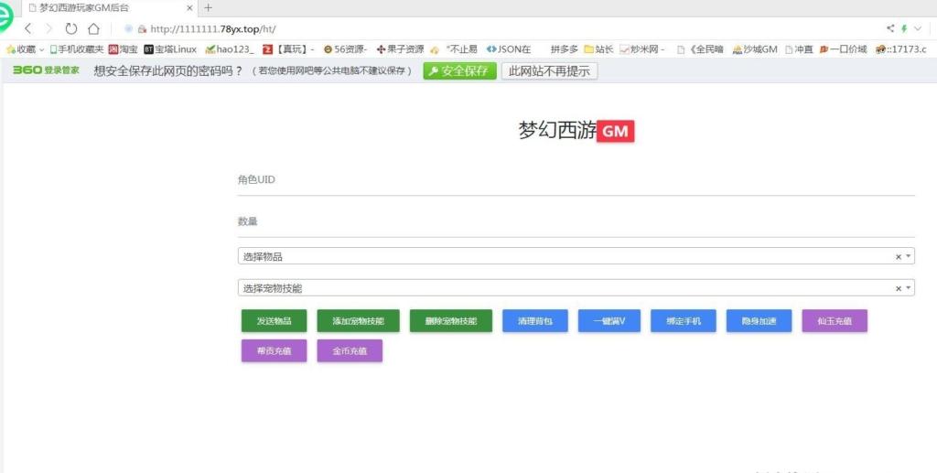The image size is (937, 473).
Task: Click the purple 帮贡充值 button
Action: point(274,350)
